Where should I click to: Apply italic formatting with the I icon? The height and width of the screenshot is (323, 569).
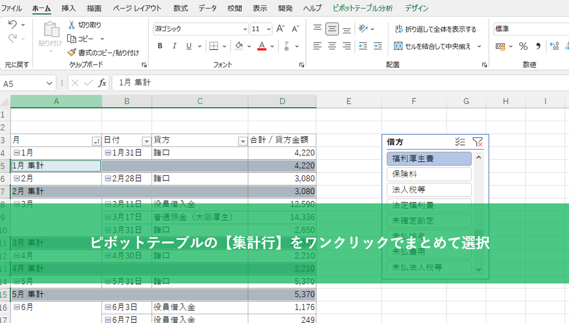[174, 46]
